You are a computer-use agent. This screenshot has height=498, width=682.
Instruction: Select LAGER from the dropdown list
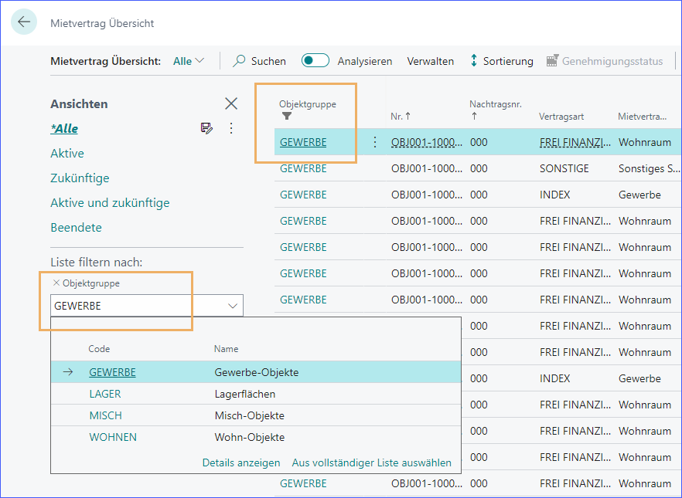coord(105,394)
